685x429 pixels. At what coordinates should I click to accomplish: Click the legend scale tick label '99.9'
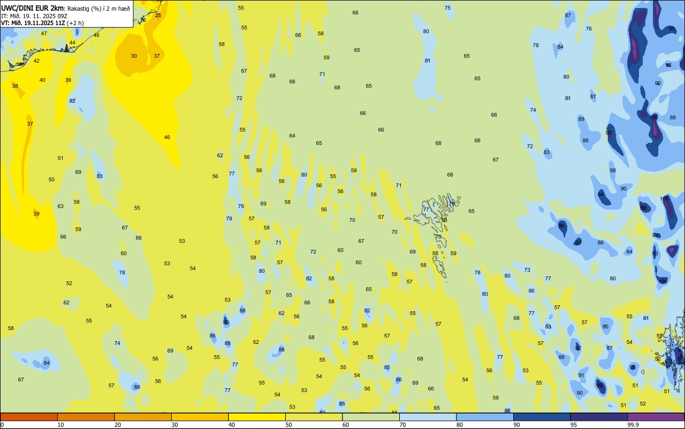coord(633,425)
